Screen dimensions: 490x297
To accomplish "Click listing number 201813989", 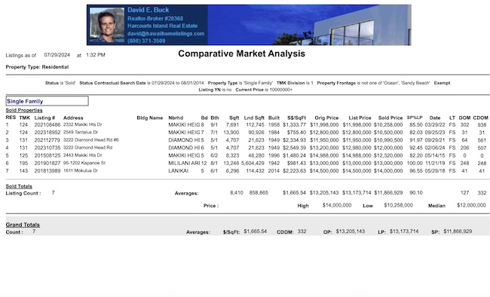I will click(47, 171).
